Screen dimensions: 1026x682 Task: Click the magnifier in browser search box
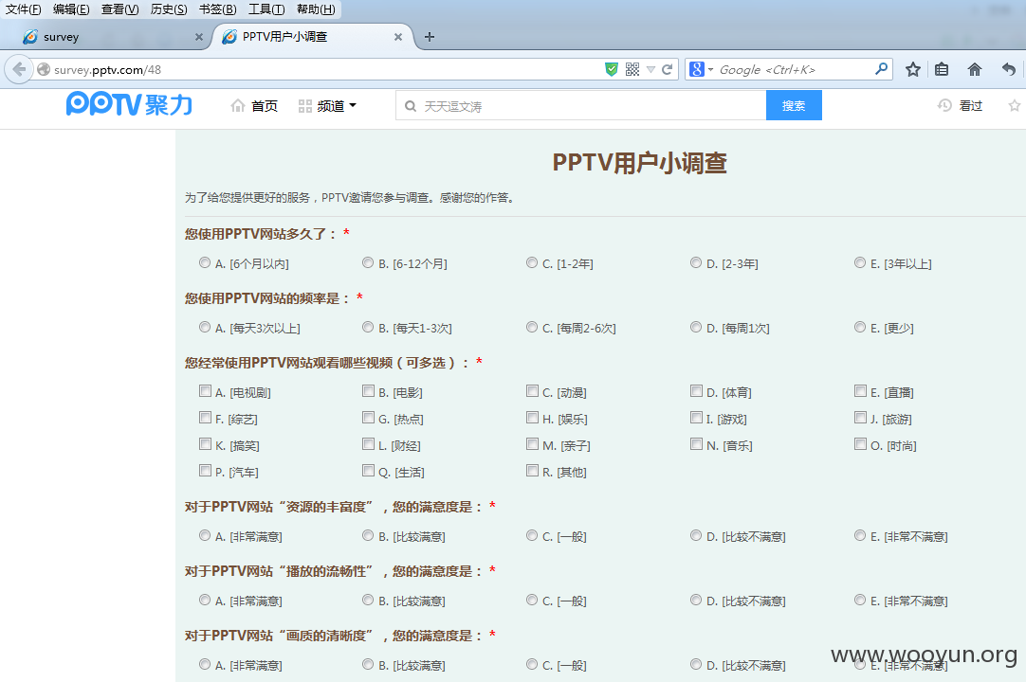[x=881, y=68]
